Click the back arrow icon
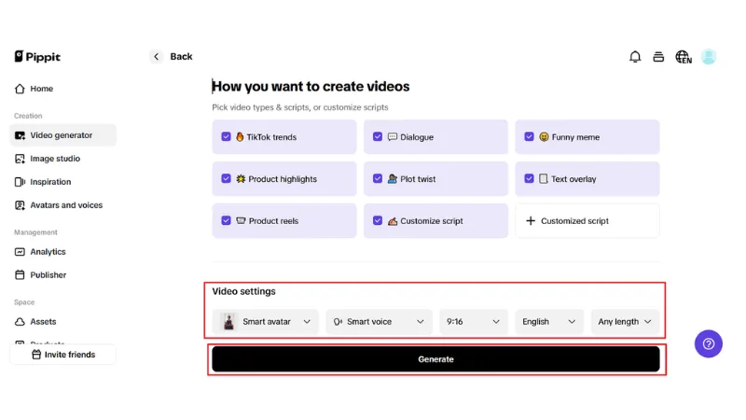 156,57
